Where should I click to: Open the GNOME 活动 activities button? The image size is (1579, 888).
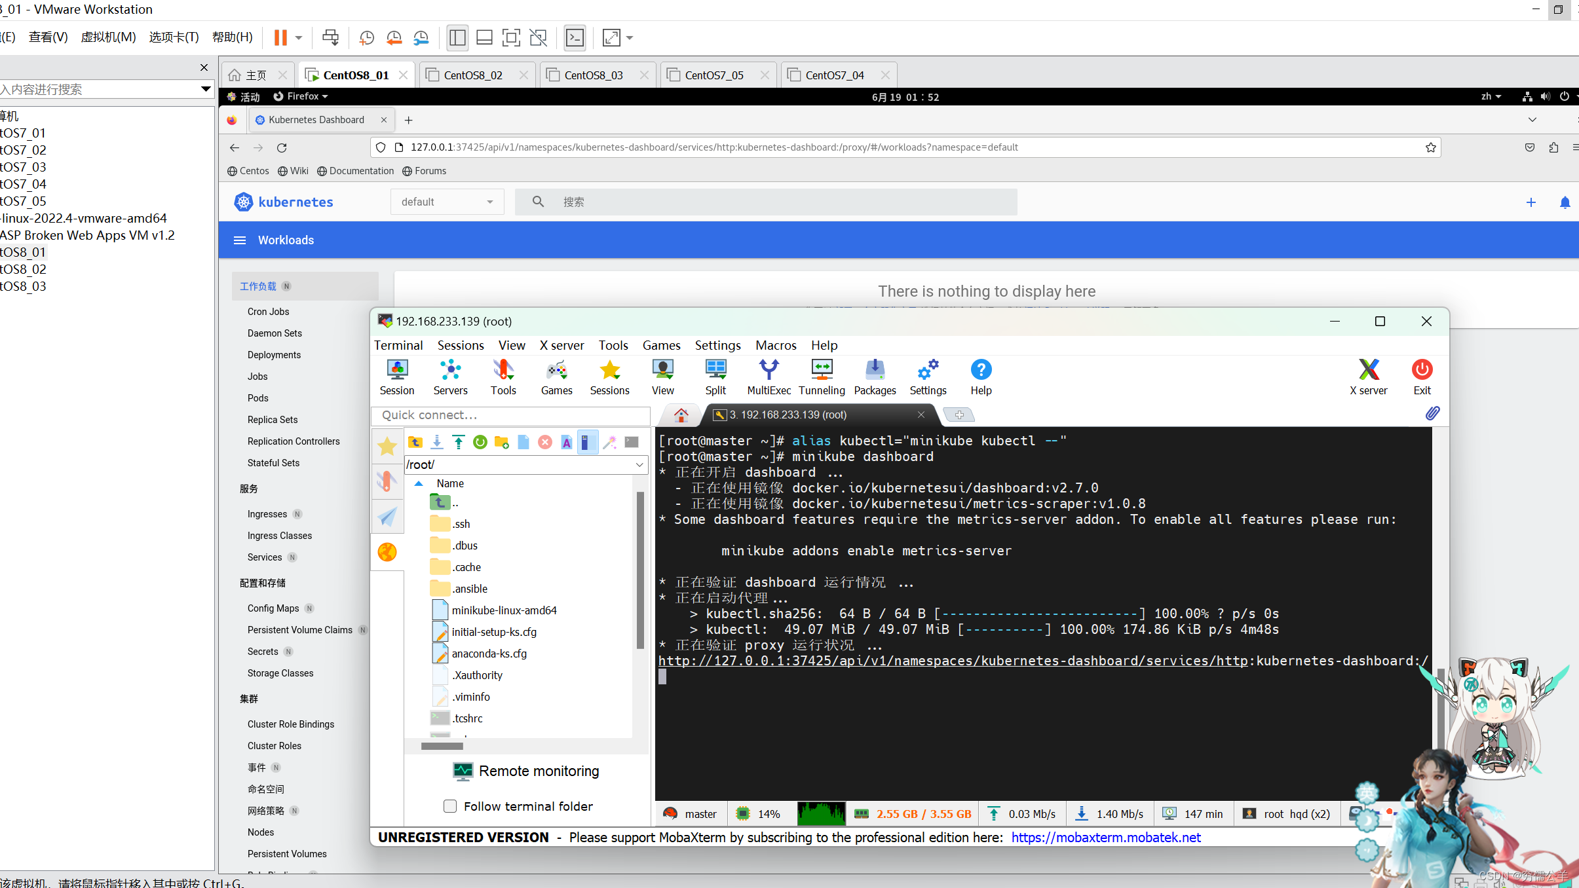click(244, 96)
